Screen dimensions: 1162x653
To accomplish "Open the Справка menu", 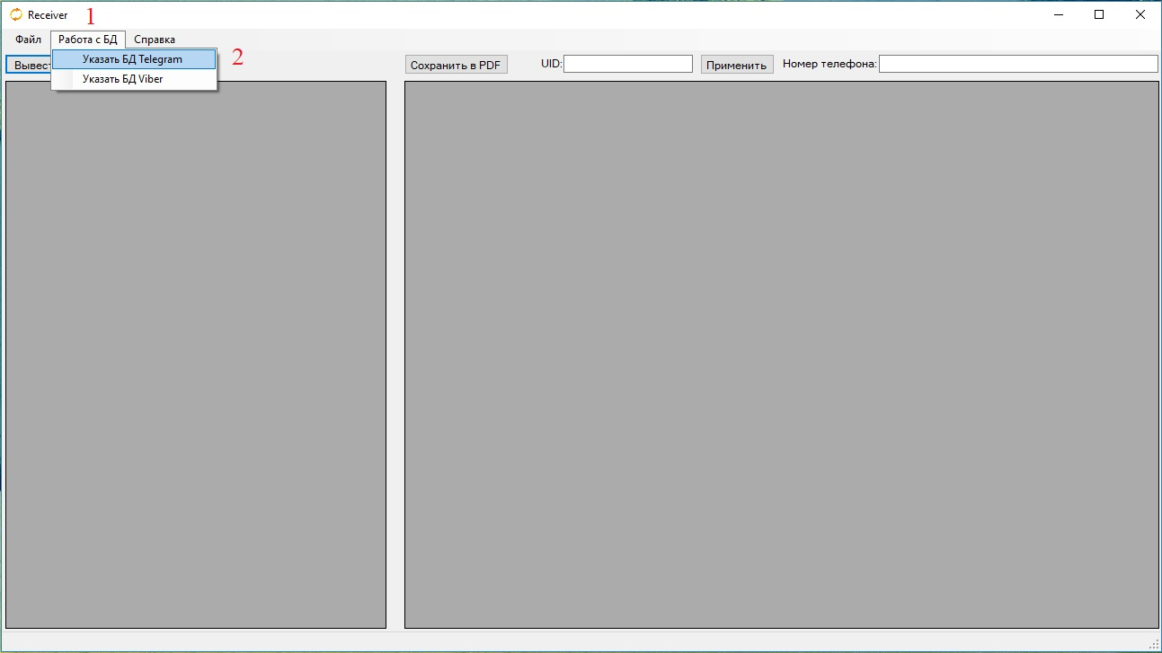I will click(155, 40).
